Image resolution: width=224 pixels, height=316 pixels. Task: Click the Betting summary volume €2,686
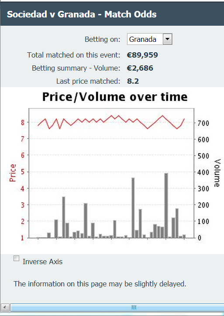pyautogui.click(x=140, y=68)
